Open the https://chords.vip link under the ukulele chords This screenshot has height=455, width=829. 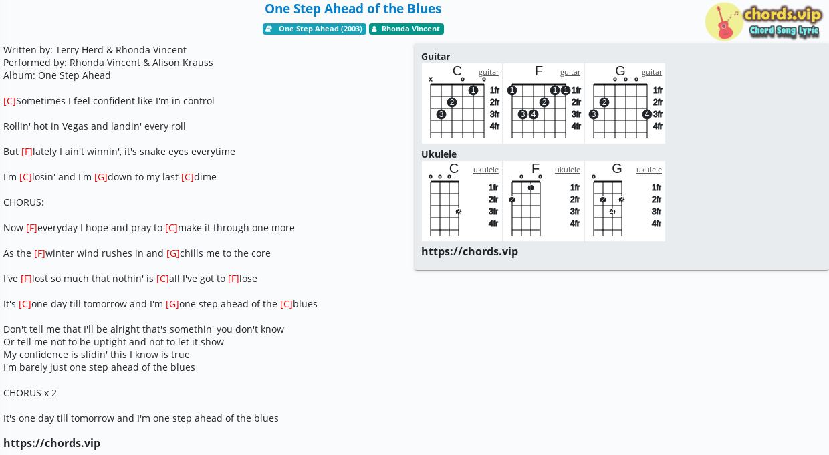[x=469, y=251]
